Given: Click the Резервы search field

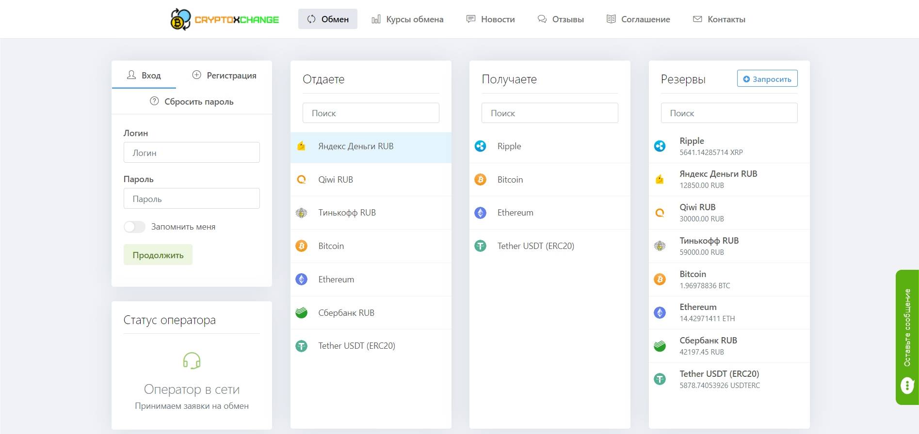Looking at the screenshot, I should click(729, 113).
